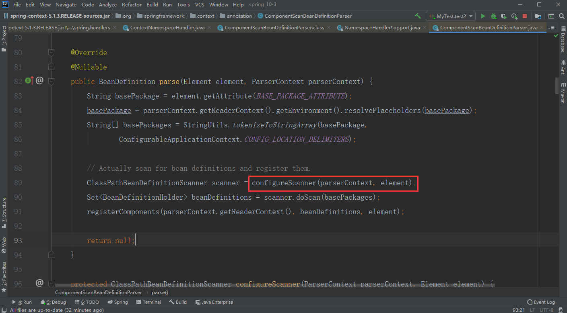Open the Java Enterprise tool window tab

click(214, 302)
